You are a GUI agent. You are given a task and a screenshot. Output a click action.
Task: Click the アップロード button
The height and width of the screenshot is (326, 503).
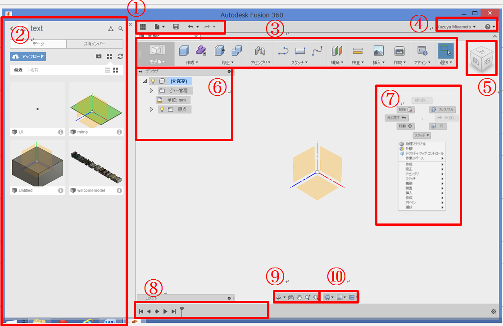point(28,56)
